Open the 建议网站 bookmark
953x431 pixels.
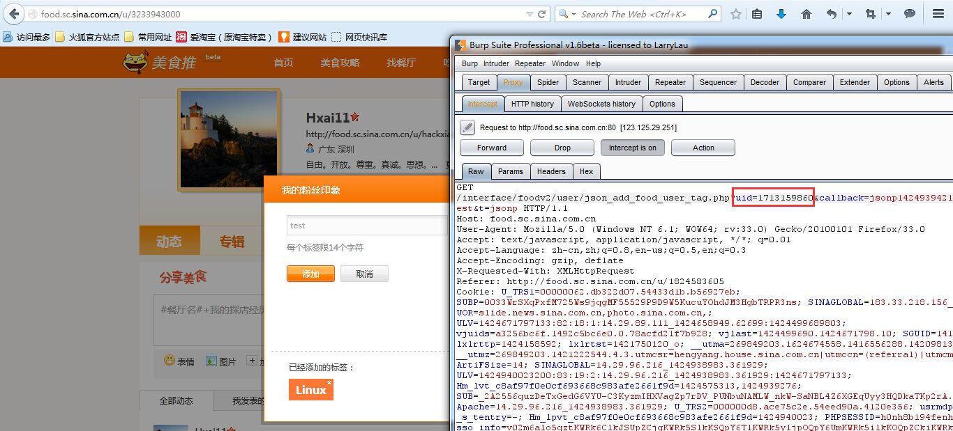click(303, 37)
